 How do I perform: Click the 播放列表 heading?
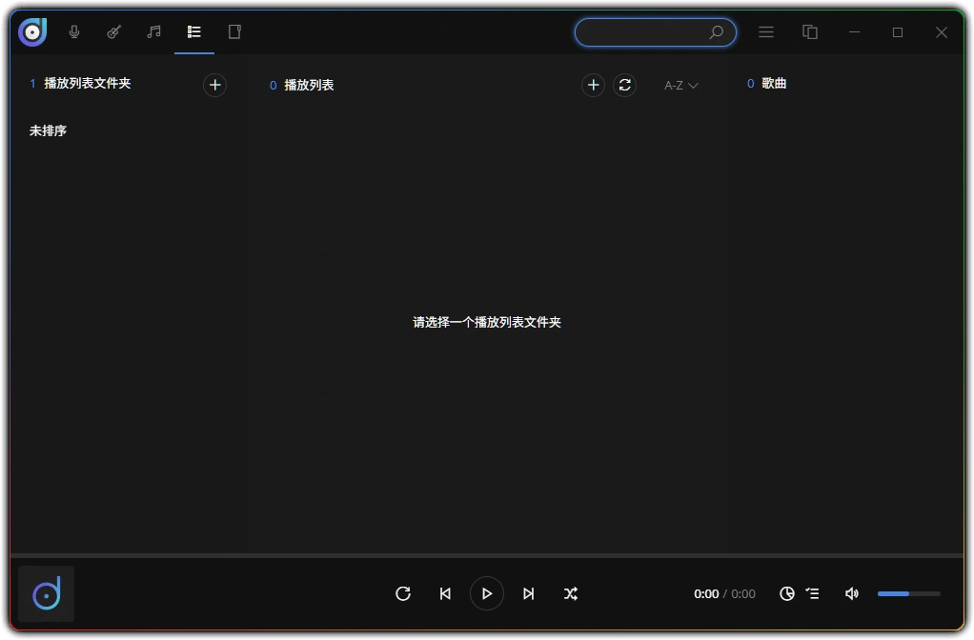[309, 85]
